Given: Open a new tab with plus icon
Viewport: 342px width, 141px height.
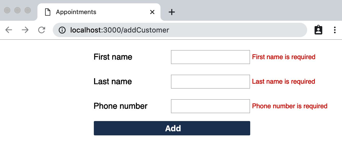Looking at the screenshot, I should click(x=172, y=12).
